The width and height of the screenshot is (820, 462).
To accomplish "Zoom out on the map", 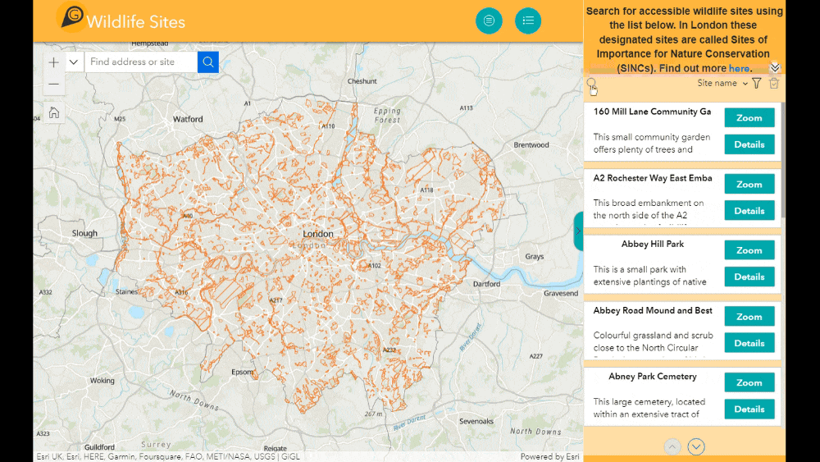I will (x=54, y=84).
